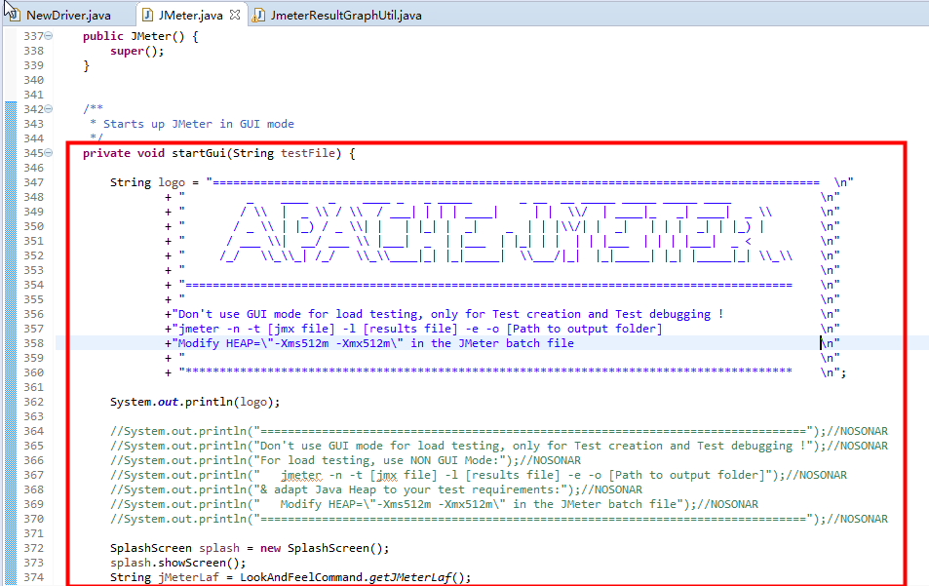Switch to the NewDriver.java tab
Image resolution: width=929 pixels, height=586 pixels.
68,16
